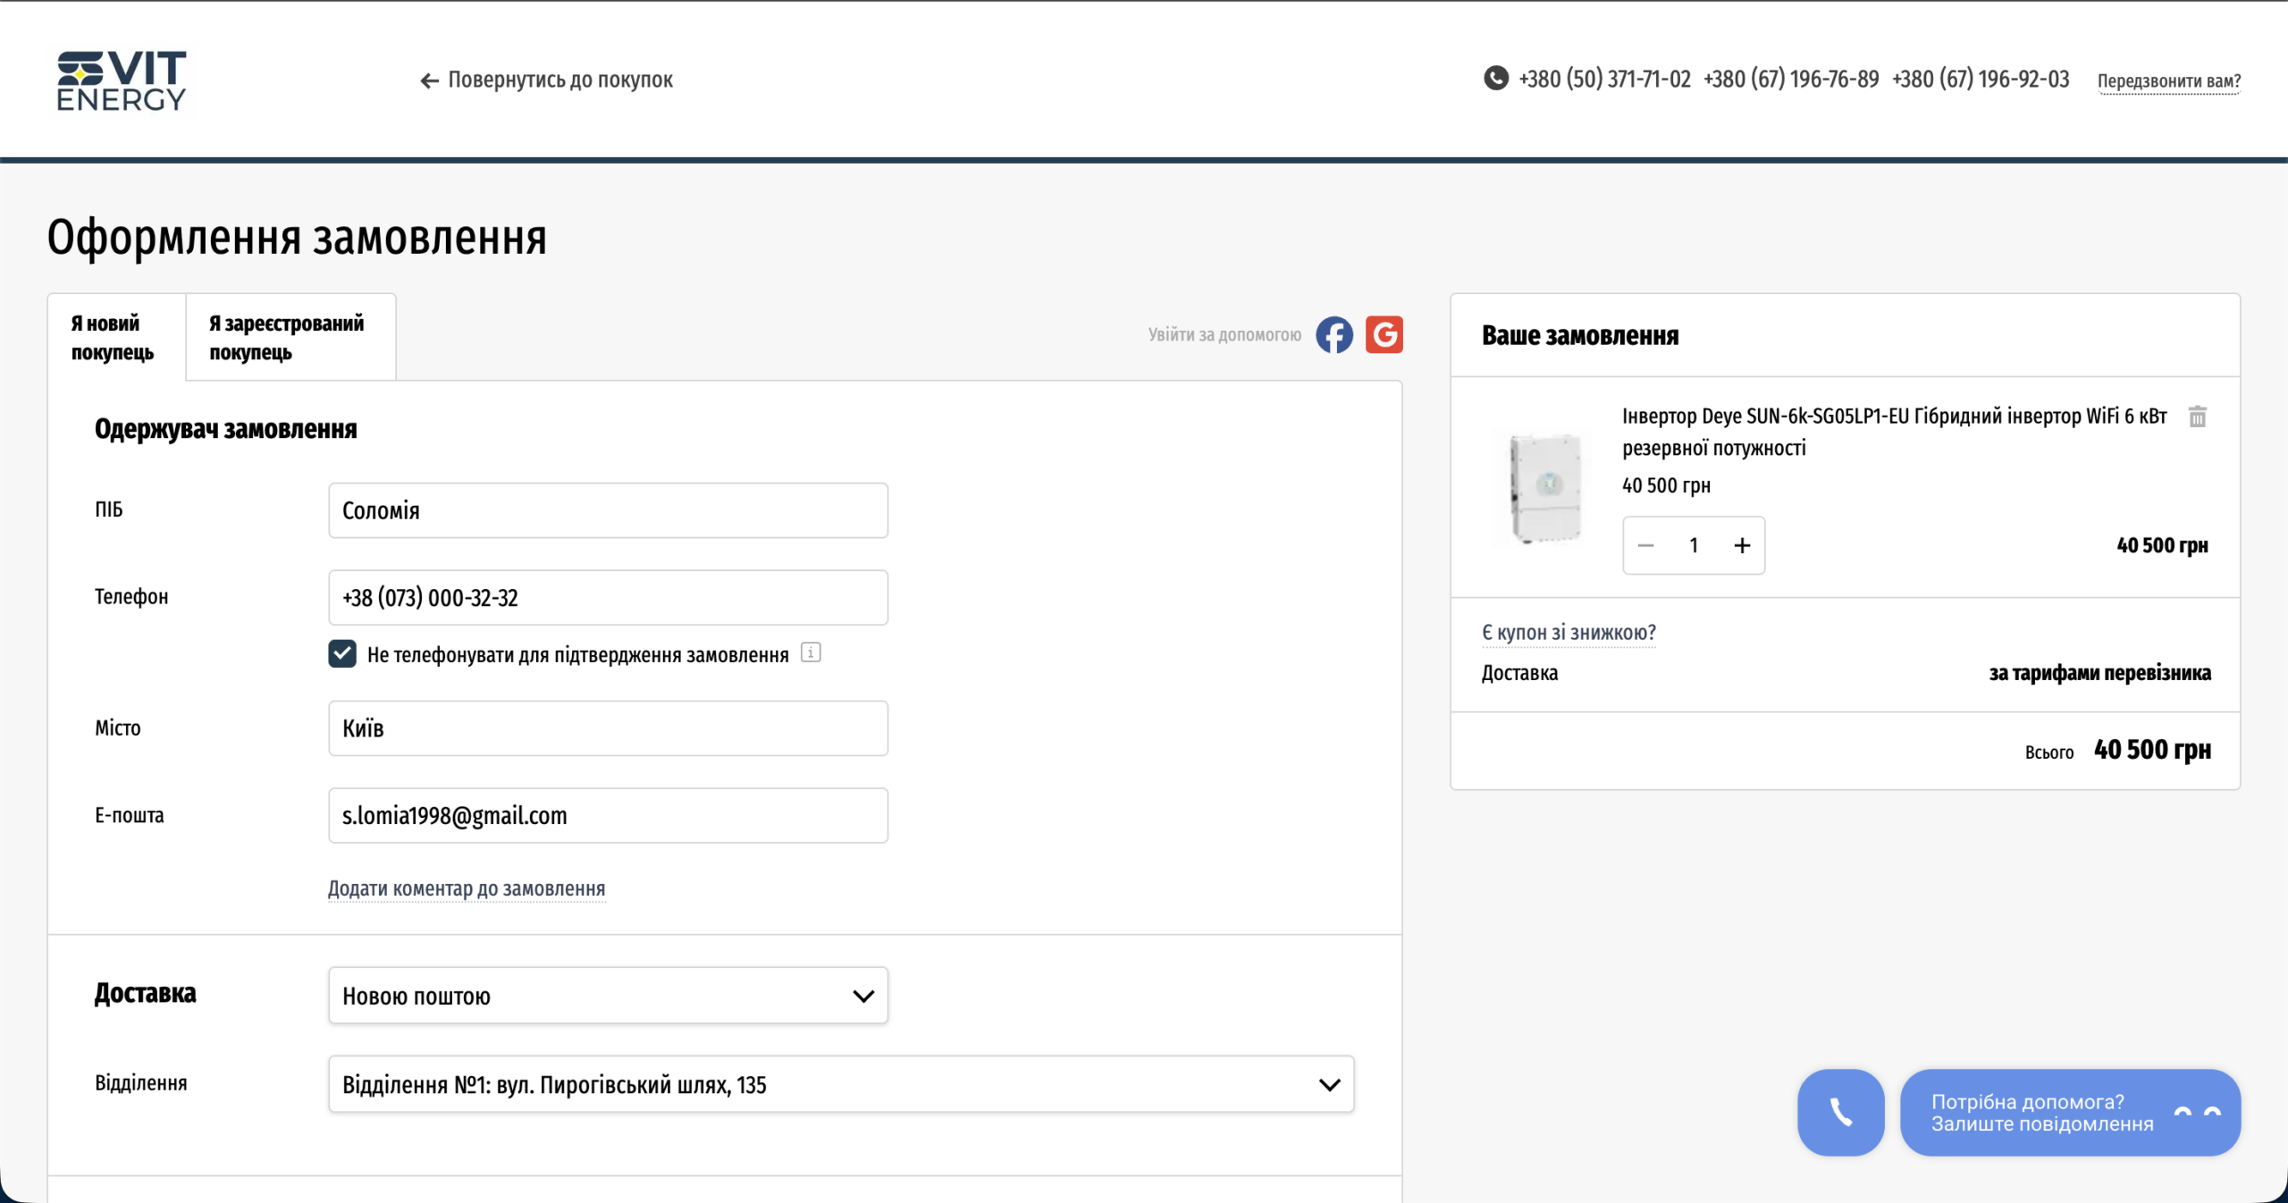Switch to Я зареєстрований покупець tab
This screenshot has width=2288, height=1203.
click(x=290, y=338)
